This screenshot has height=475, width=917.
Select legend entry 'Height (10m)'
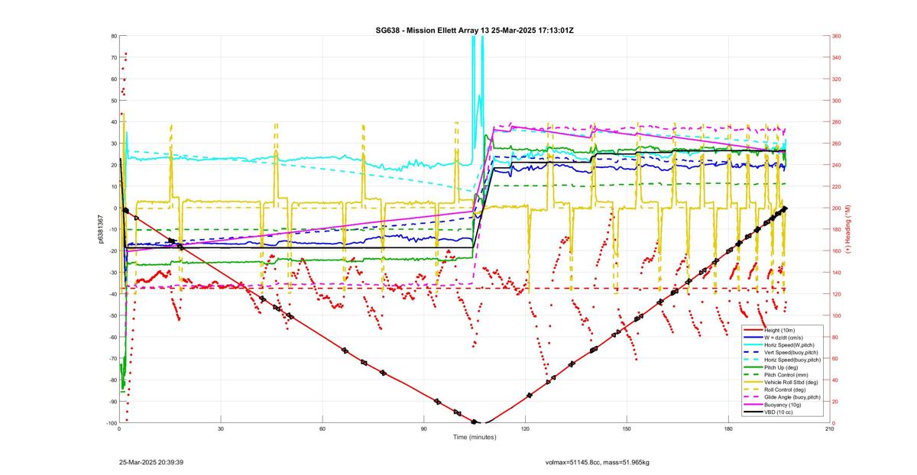coord(780,330)
